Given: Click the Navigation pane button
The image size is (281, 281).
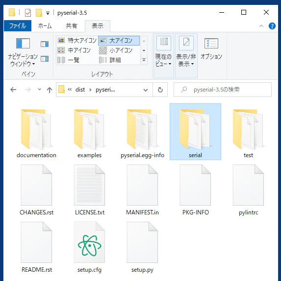Looking at the screenshot, I should 23,52.
